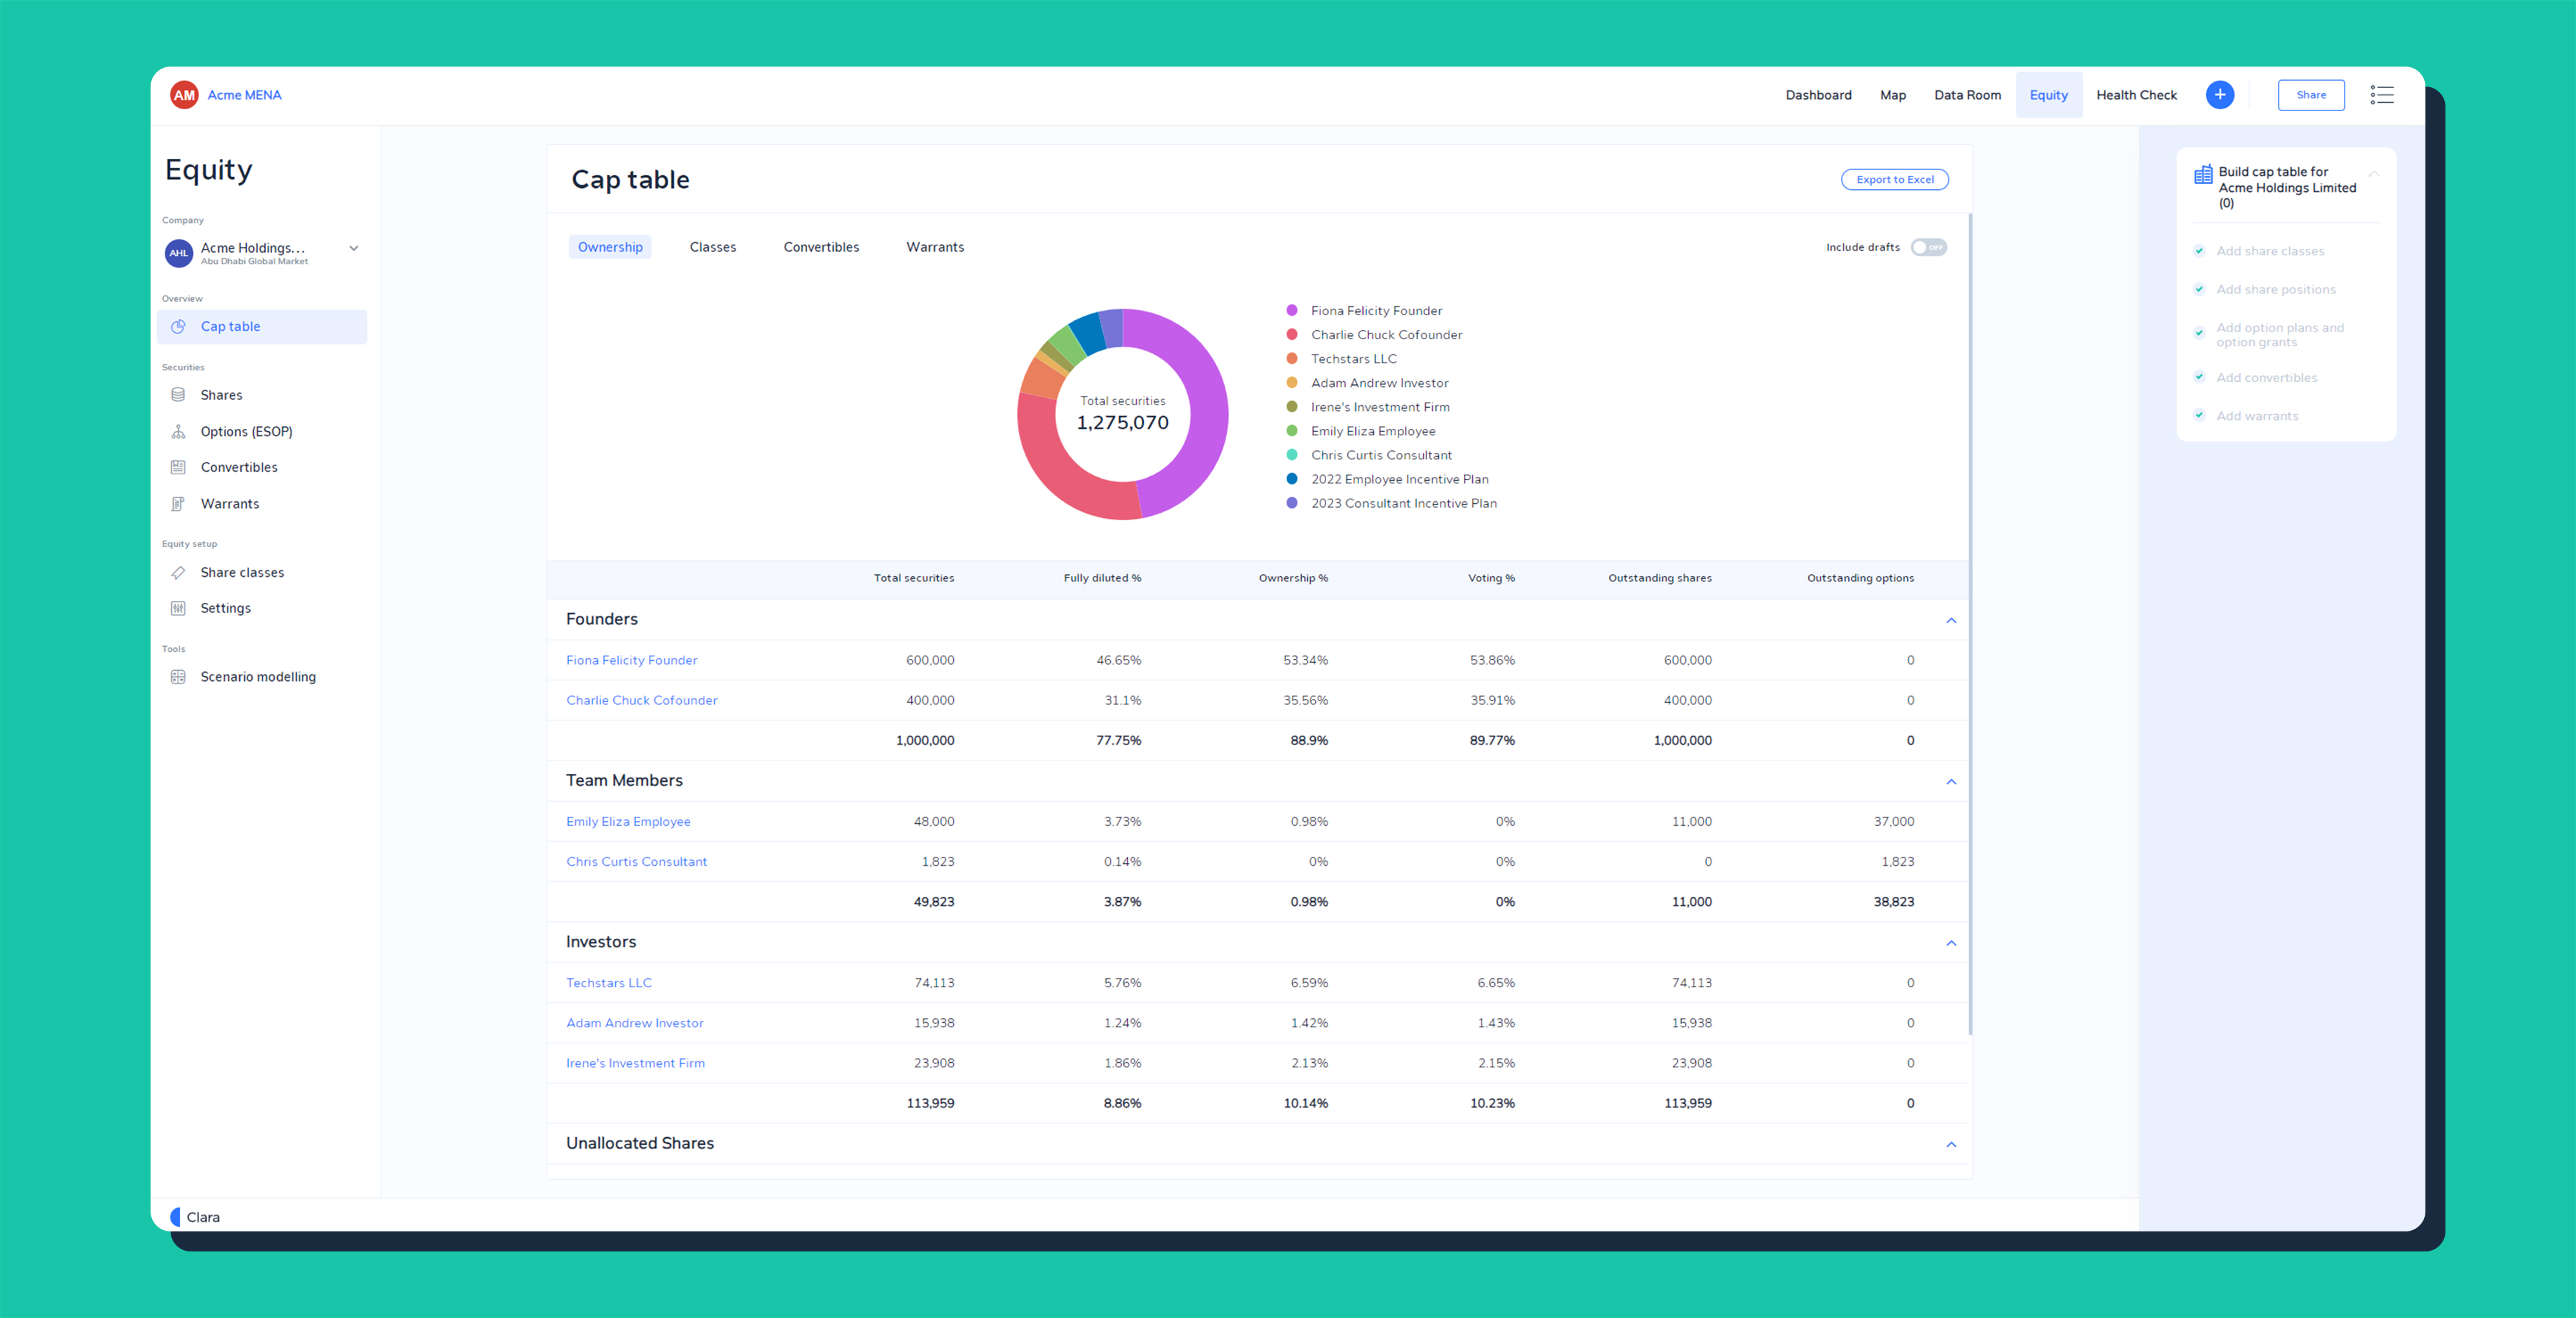Open Fiona Felicity Founder link in table
Screen dimensions: 2576x1318
631,660
